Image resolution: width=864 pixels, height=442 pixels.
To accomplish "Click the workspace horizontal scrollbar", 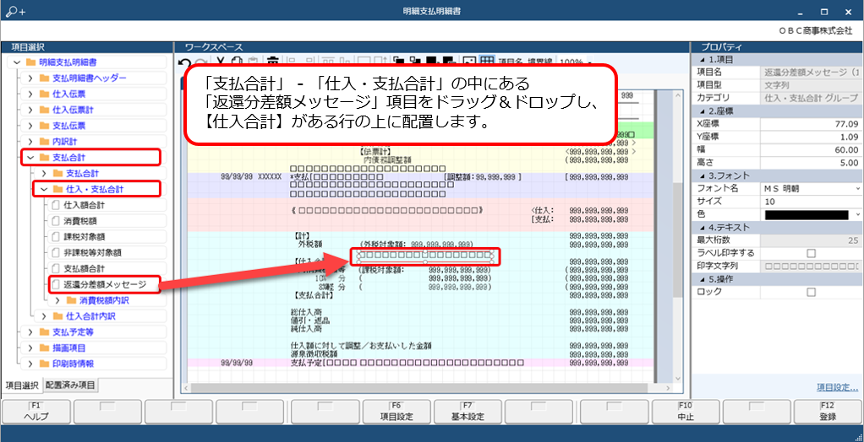I will point(418,388).
